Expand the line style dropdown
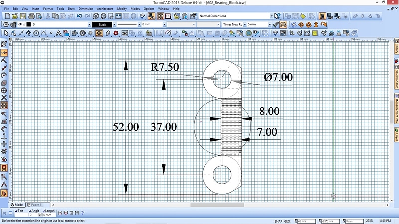Image resolution: width=399 pixels, height=224 pixels. (139, 24)
